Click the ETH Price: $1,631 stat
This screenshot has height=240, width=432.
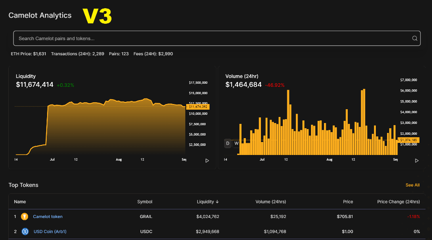[x=29, y=54]
